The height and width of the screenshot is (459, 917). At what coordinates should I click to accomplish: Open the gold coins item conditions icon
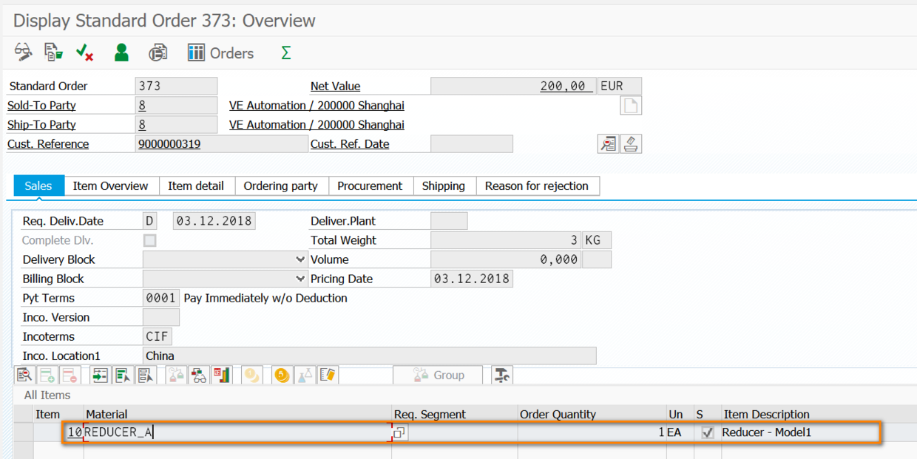pyautogui.click(x=282, y=375)
